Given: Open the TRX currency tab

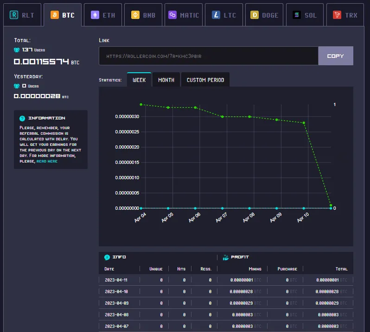Looking at the screenshot, I should pyautogui.click(x=345, y=15).
